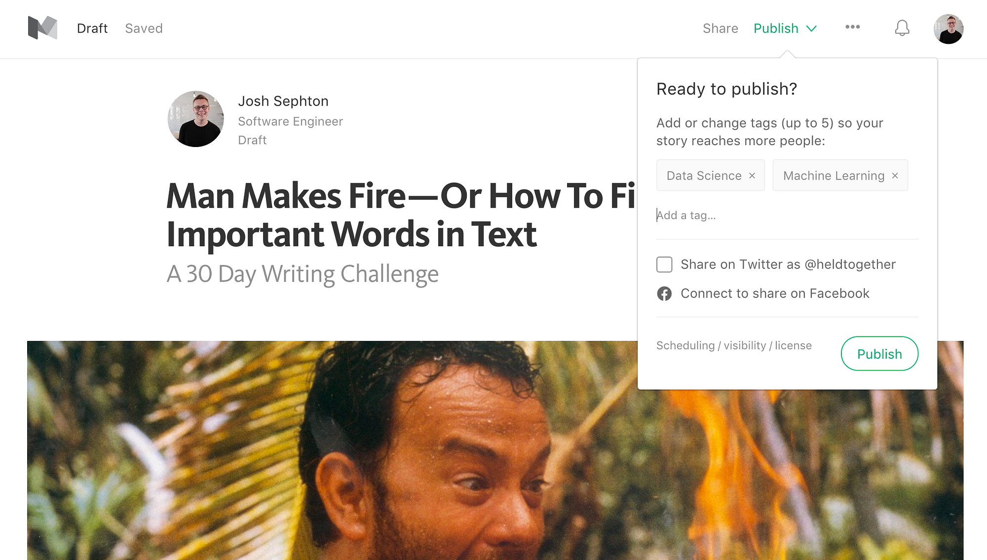Click the story title heading text

coord(401,215)
